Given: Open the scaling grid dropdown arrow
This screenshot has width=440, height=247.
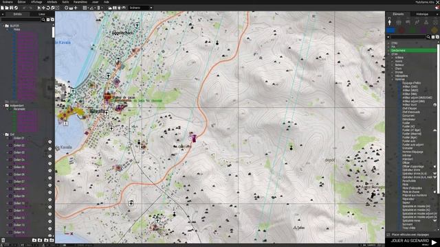Looking at the screenshot, I should [x=102, y=8].
